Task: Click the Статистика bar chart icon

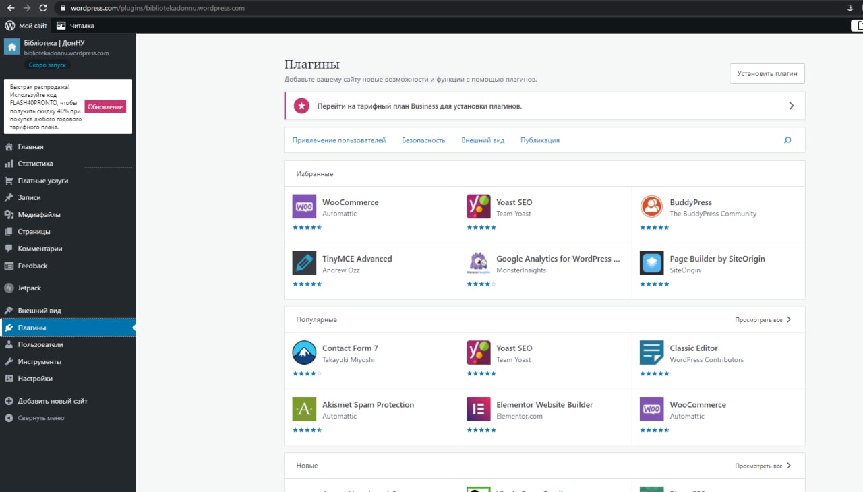Action: click(x=9, y=164)
